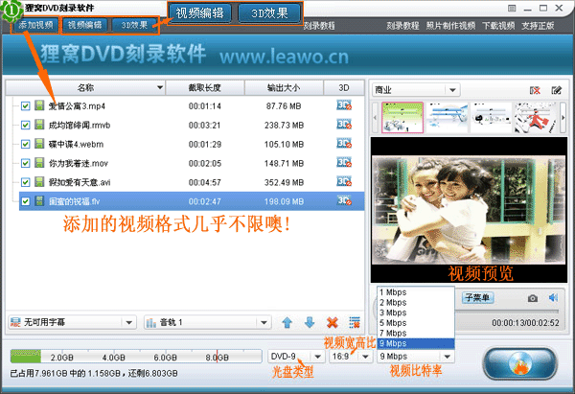Select 3 Mbps from bitrate list
The image size is (575, 394).
(x=416, y=313)
